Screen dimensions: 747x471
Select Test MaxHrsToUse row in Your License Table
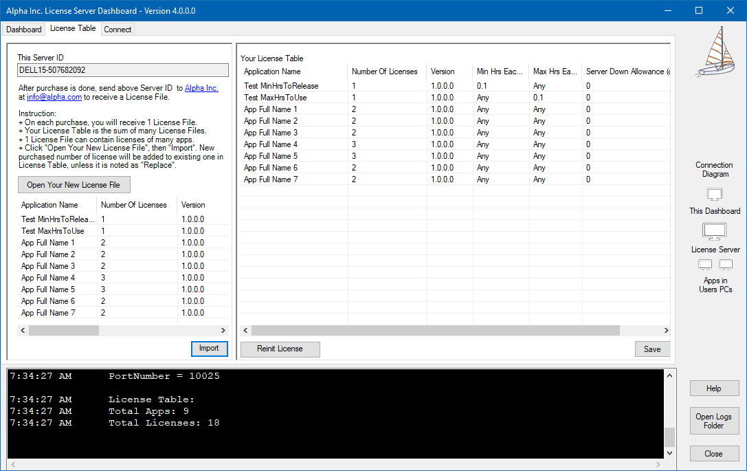pyautogui.click(x=456, y=98)
